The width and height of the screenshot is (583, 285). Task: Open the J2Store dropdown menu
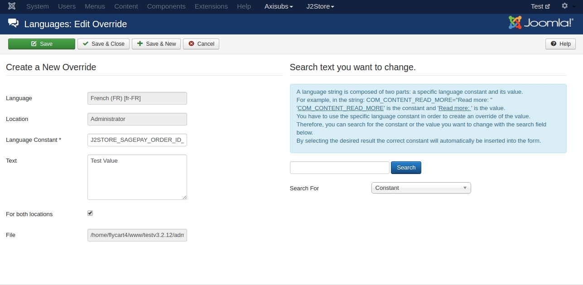tap(320, 6)
